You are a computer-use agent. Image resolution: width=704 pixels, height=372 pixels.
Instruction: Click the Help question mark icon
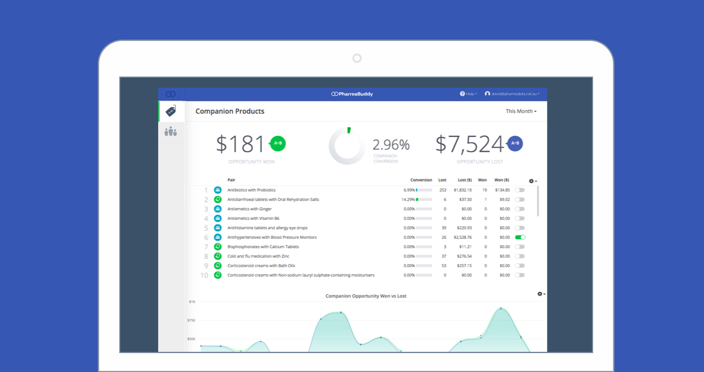pos(462,94)
